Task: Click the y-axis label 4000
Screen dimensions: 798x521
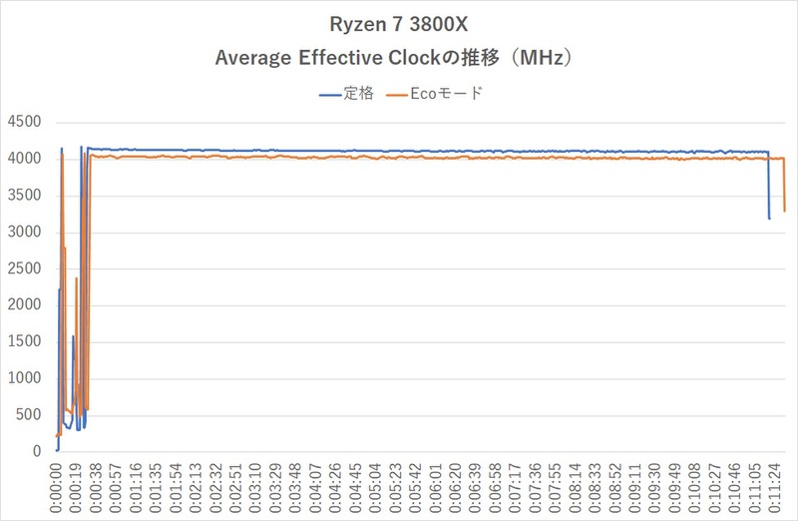Action: [24, 159]
